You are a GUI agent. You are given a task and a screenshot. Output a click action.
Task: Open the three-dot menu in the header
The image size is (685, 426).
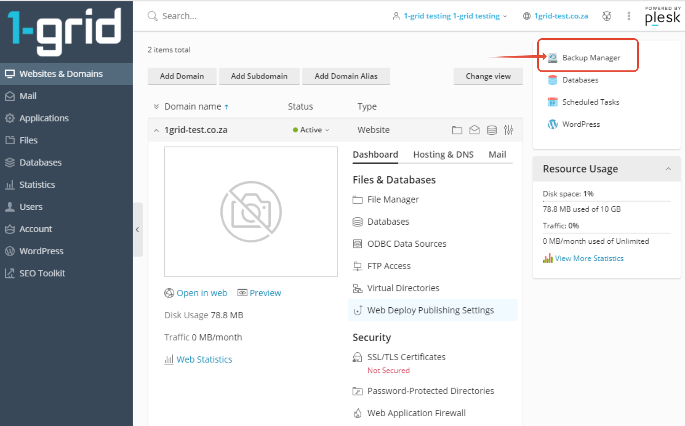[x=629, y=16]
